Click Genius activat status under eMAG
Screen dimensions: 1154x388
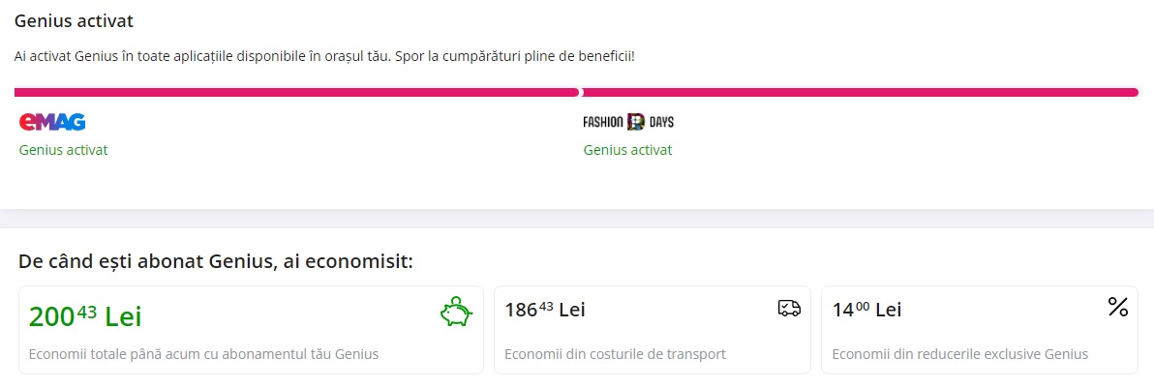pyautogui.click(x=63, y=150)
